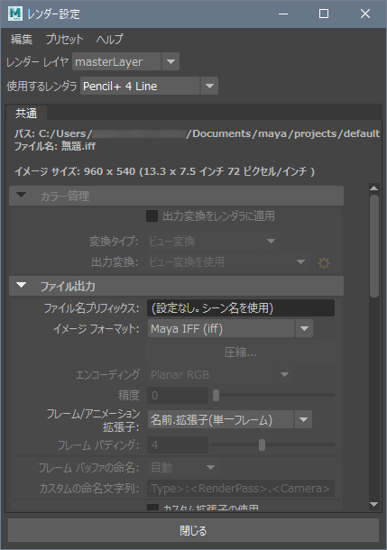The width and height of the screenshot is (387, 550).
Task: Minimize the レンダー設定 window
Action: coord(282,14)
